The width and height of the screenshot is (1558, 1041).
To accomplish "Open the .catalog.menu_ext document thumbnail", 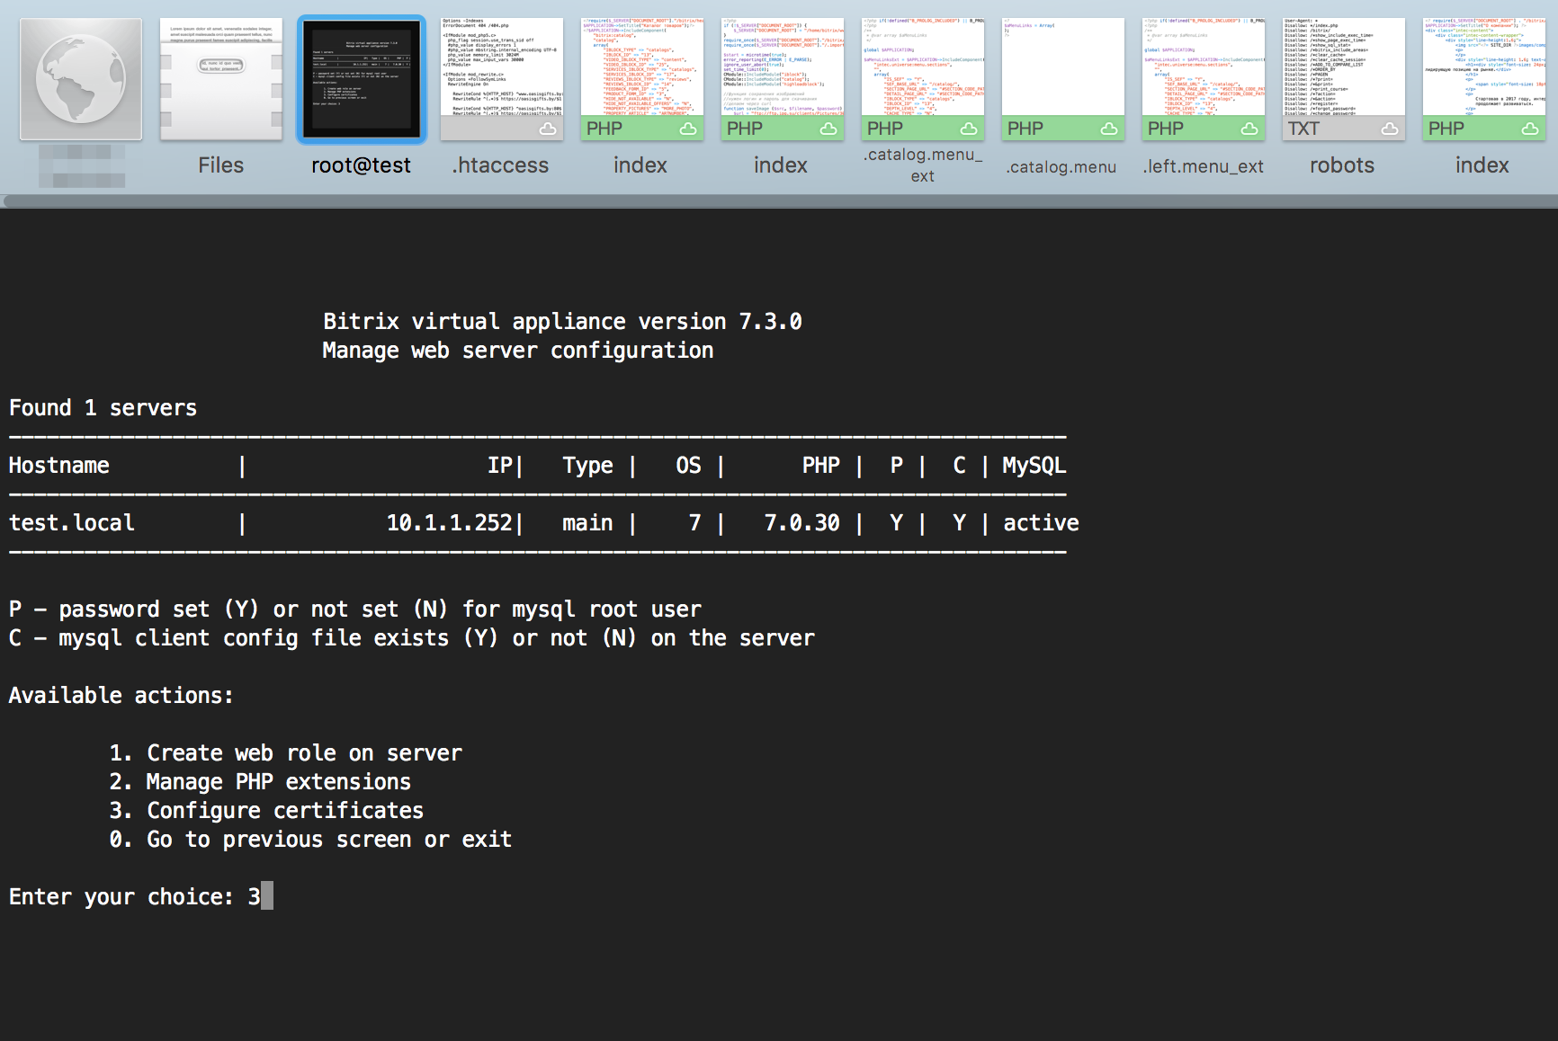I will pyautogui.click(x=922, y=67).
